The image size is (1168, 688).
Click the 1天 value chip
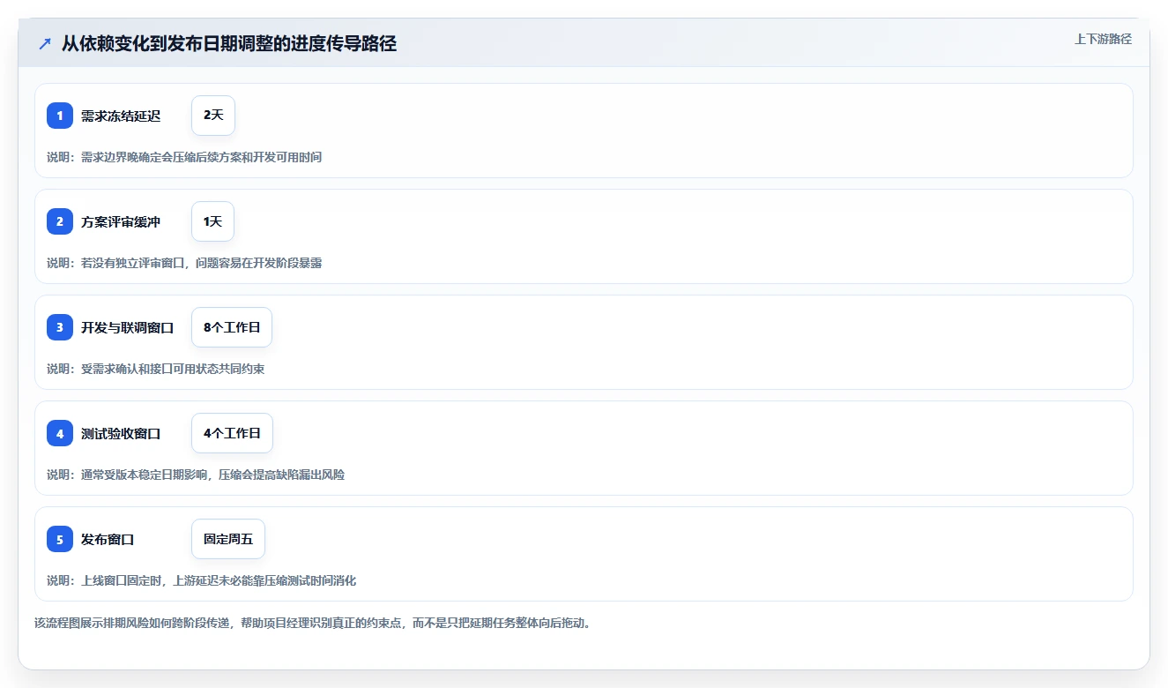pyautogui.click(x=212, y=221)
